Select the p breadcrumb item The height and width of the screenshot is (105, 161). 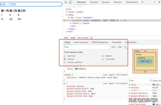click(x=91, y=38)
